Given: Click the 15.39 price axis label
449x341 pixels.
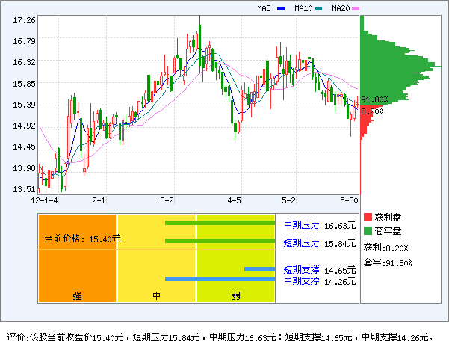Looking at the screenshot, I should (24, 105).
